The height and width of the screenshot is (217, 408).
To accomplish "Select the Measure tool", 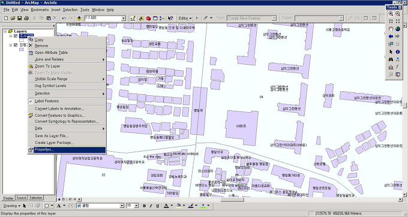I will click(x=391, y=67).
